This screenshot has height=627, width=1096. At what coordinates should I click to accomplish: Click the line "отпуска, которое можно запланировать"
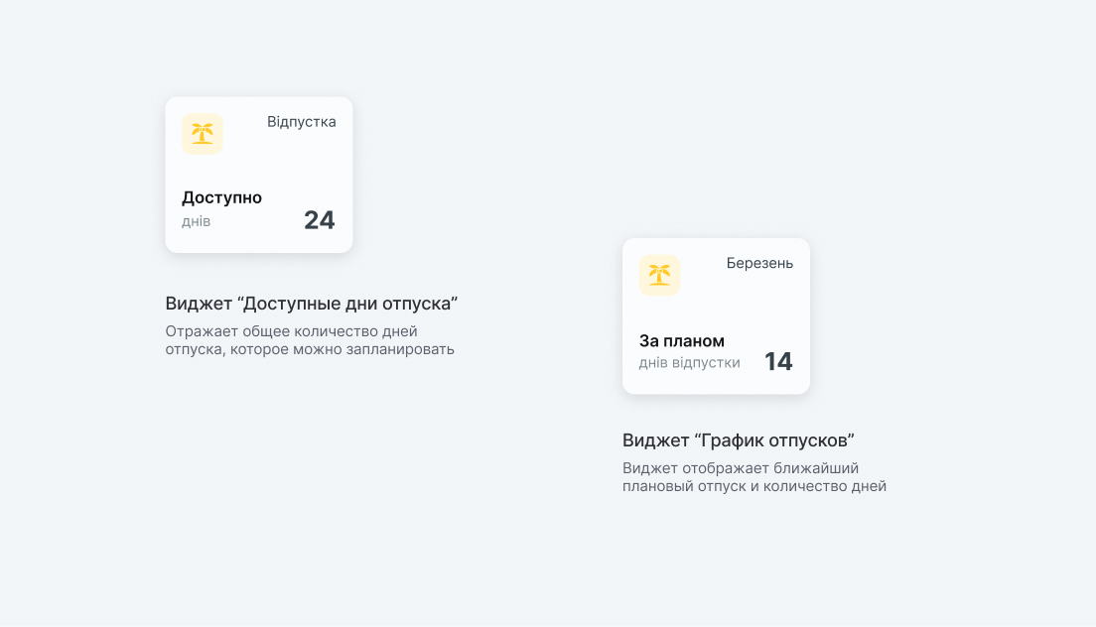[310, 349]
